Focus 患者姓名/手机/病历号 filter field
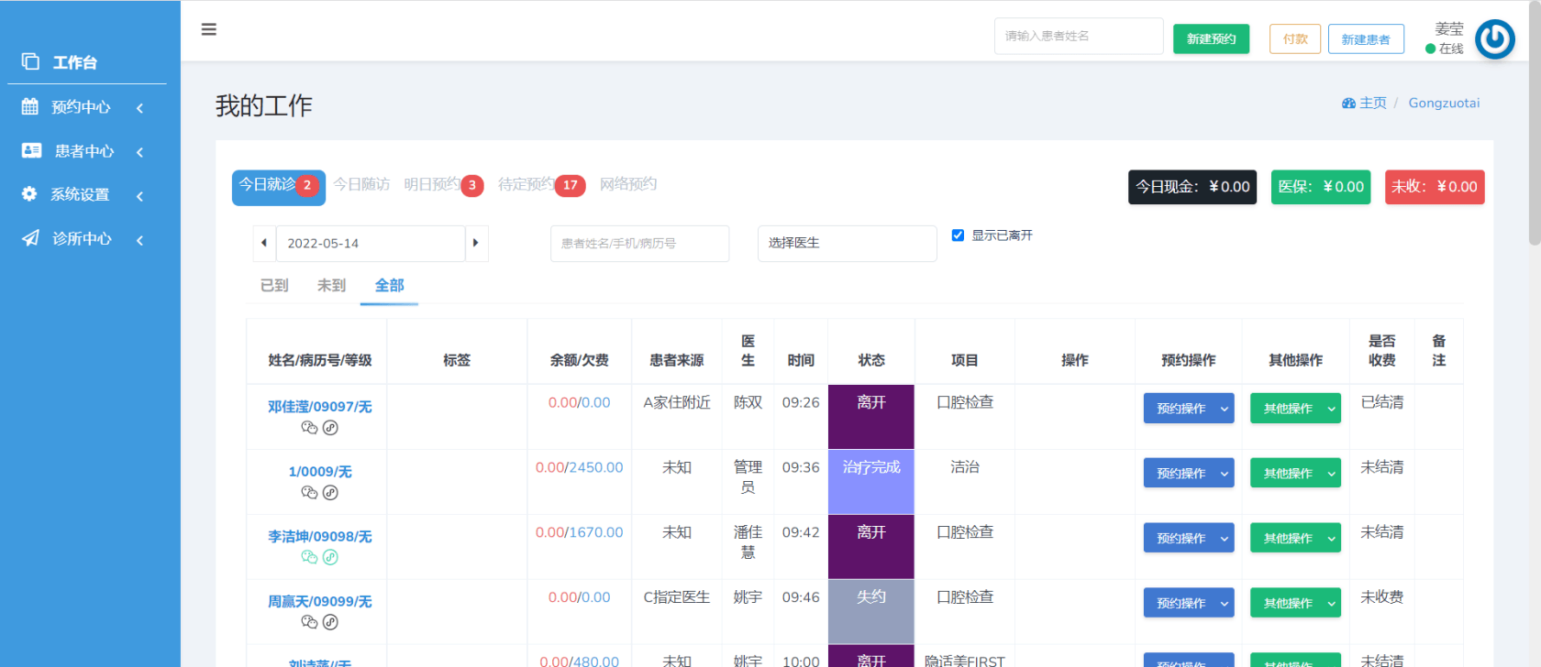This screenshot has width=1541, height=667. coord(639,244)
